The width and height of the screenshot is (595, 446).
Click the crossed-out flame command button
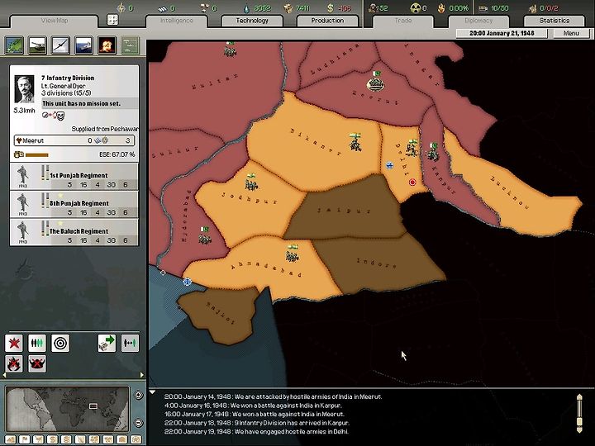pos(14,363)
